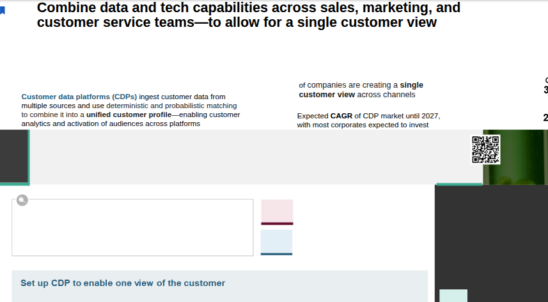
Task: Click the teal line above the dark right panel
Action: [x=459, y=184]
